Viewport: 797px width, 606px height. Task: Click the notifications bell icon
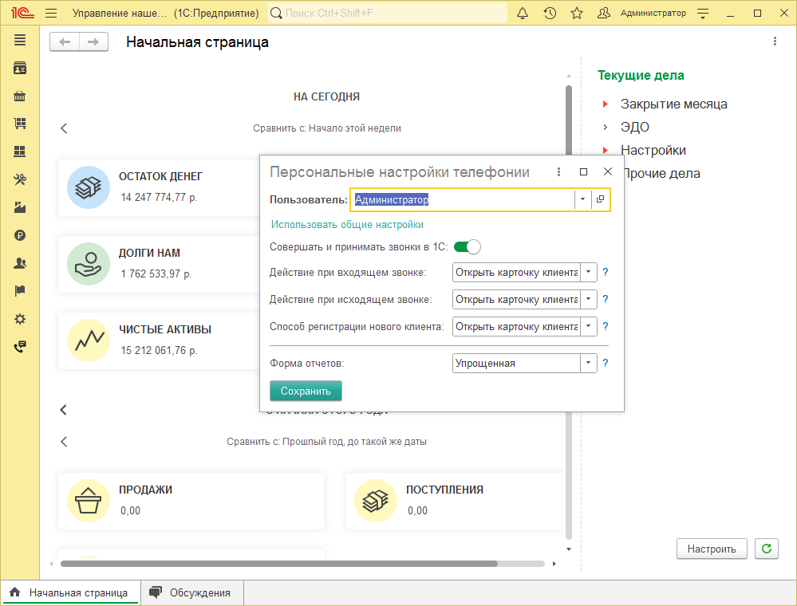tap(523, 13)
